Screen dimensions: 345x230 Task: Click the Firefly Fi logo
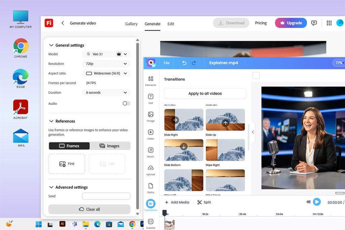pos(49,23)
